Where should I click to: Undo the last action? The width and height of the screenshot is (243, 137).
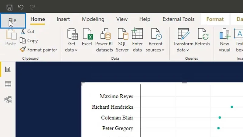click(21, 7)
